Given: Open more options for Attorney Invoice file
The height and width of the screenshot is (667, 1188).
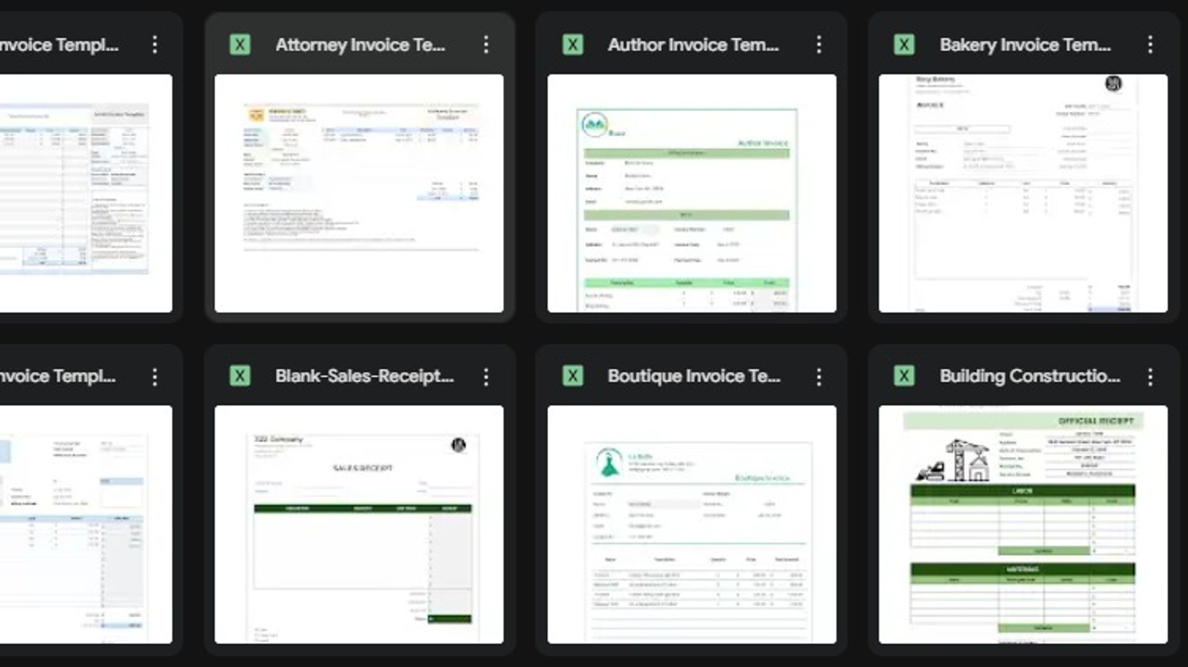Looking at the screenshot, I should click(486, 45).
